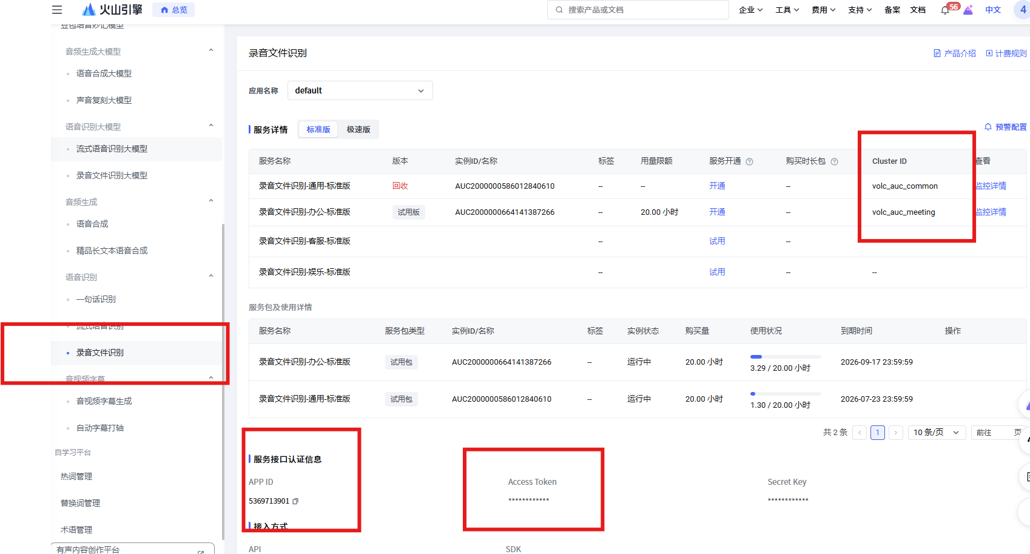Image resolution: width=1030 pixels, height=554 pixels.
Task: Click 开通 for 录音文件识别-通用-标准版
Action: [717, 186]
